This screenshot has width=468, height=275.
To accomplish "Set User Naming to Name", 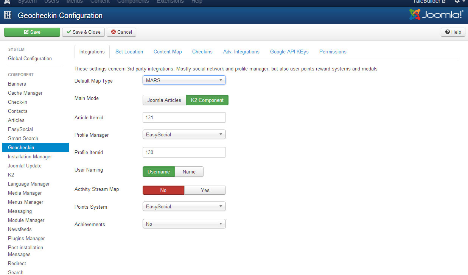I will tap(189, 172).
